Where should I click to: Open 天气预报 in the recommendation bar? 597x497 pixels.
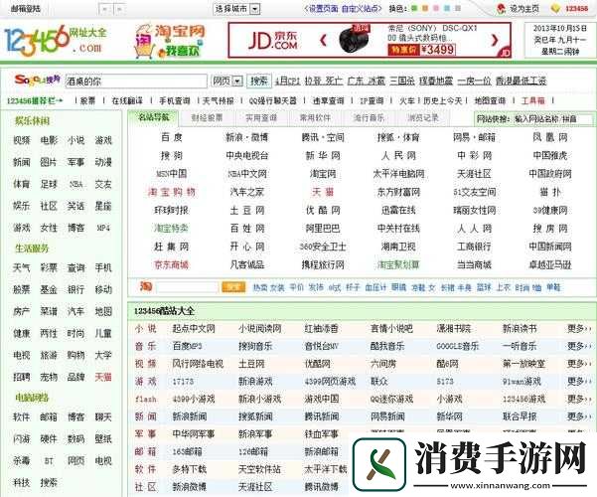coord(219,100)
